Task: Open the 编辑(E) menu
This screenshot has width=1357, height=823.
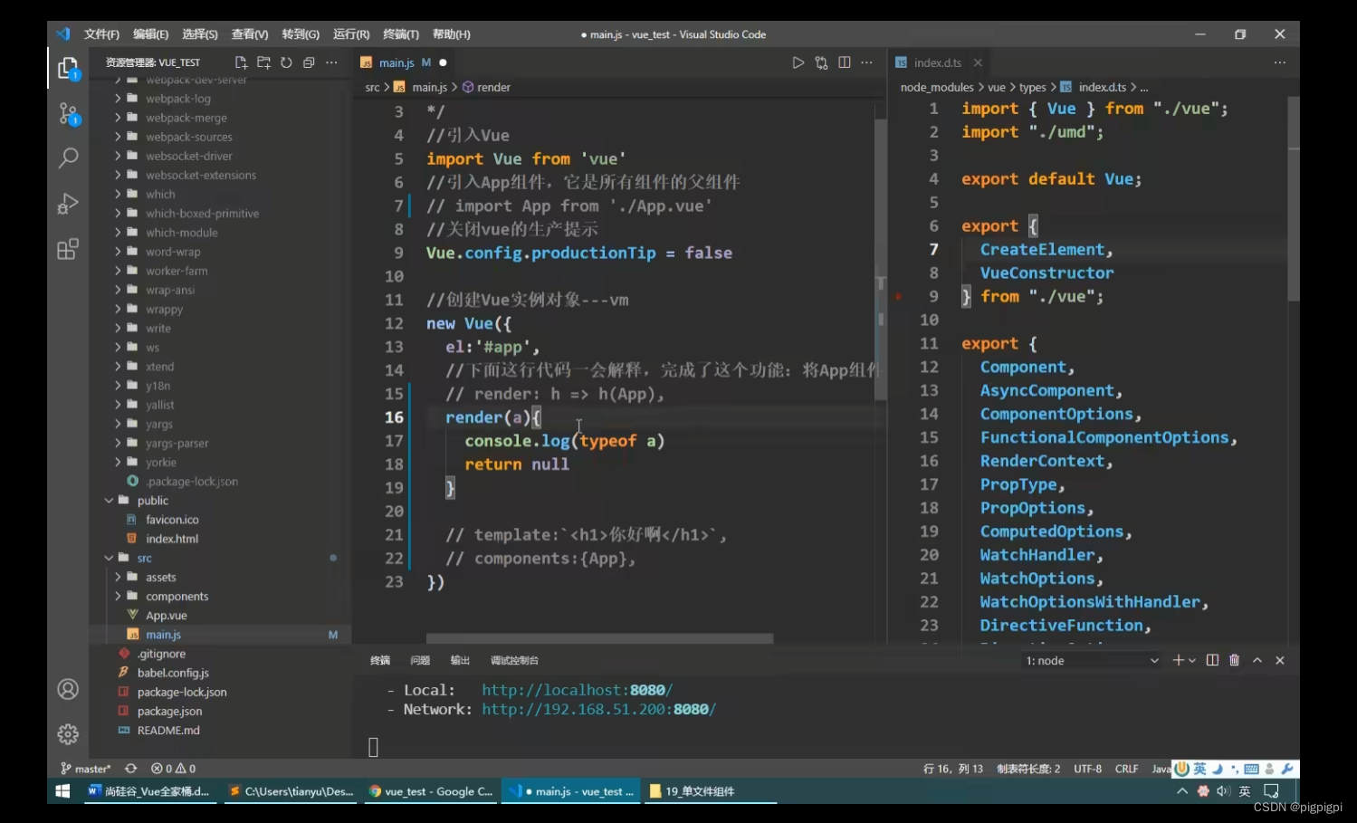Action: pos(150,34)
